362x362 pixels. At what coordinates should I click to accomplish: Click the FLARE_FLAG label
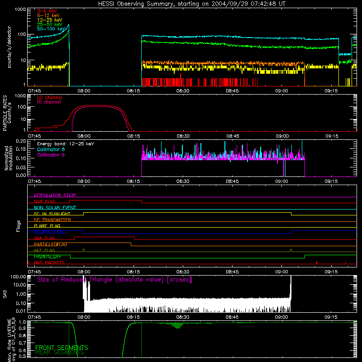tap(47, 226)
